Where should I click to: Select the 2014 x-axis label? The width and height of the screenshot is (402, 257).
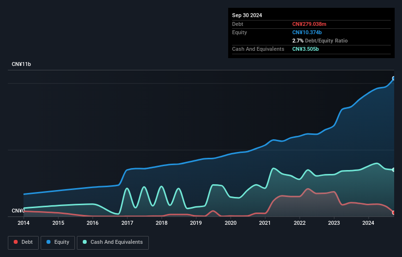point(24,223)
